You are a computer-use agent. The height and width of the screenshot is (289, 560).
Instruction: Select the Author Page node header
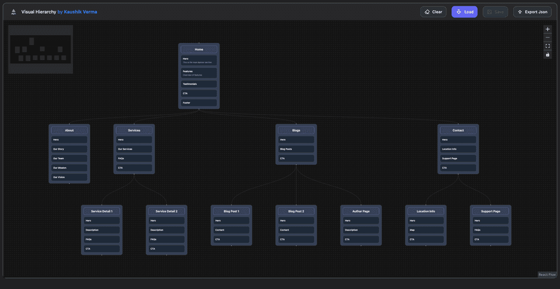tap(361, 211)
